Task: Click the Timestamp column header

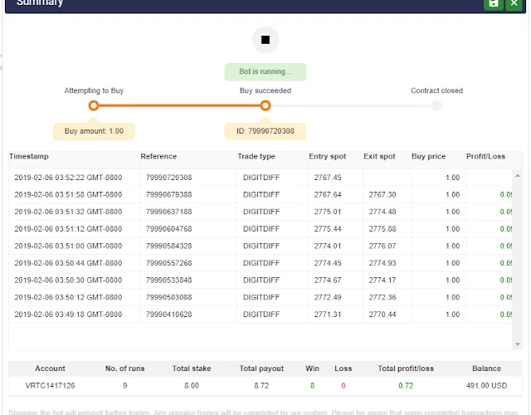Action: (29, 157)
